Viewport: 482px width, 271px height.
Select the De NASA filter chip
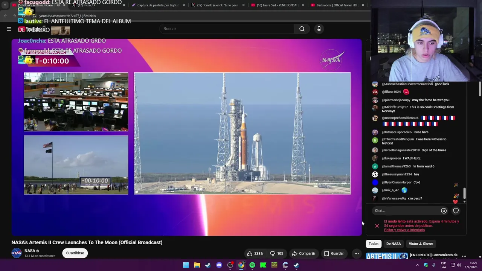[394, 244]
